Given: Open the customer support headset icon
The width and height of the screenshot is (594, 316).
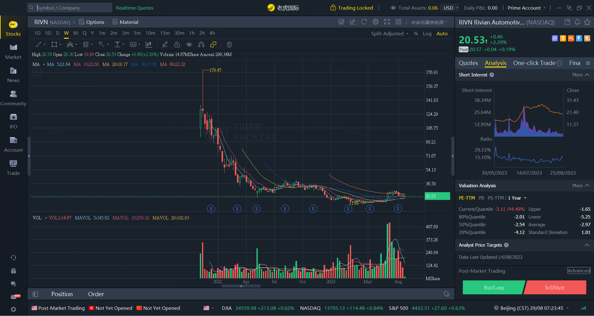Looking at the screenshot, I should 13,258.
